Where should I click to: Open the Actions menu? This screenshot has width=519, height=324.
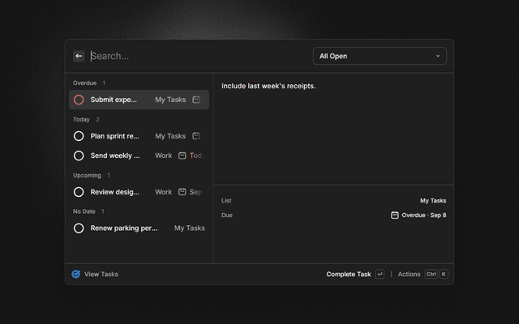click(x=409, y=274)
